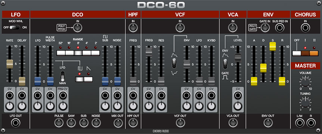The width and height of the screenshot is (322, 134).
Task: Select the 4' range button
Action: (87, 53)
